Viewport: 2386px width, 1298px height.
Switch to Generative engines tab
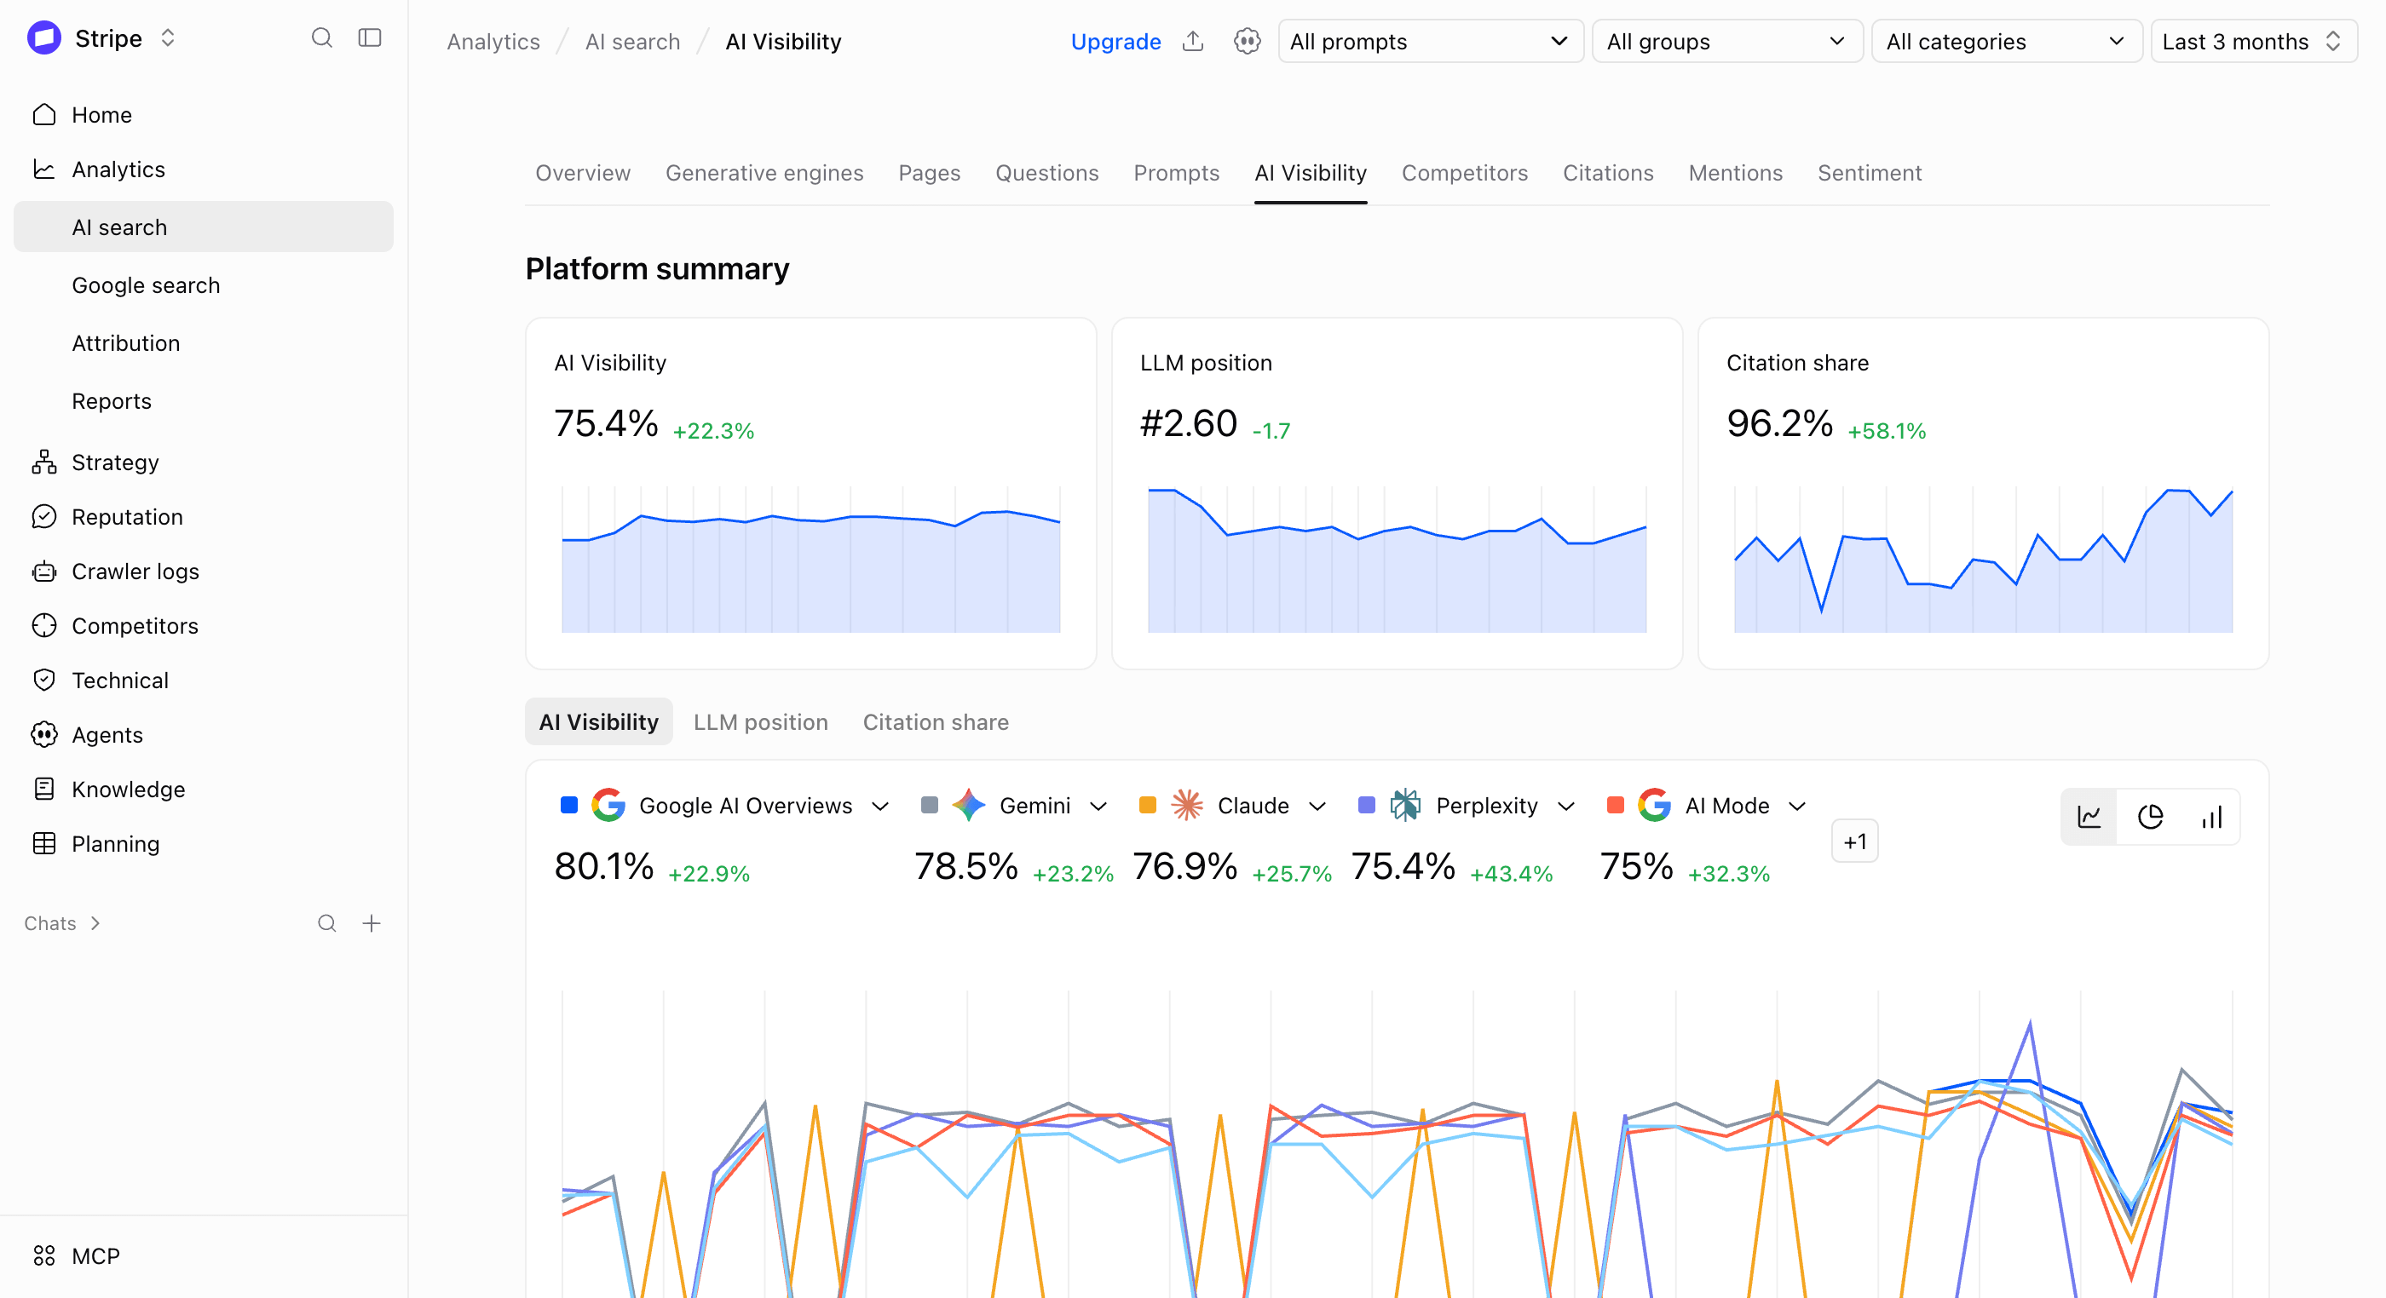[x=764, y=173]
